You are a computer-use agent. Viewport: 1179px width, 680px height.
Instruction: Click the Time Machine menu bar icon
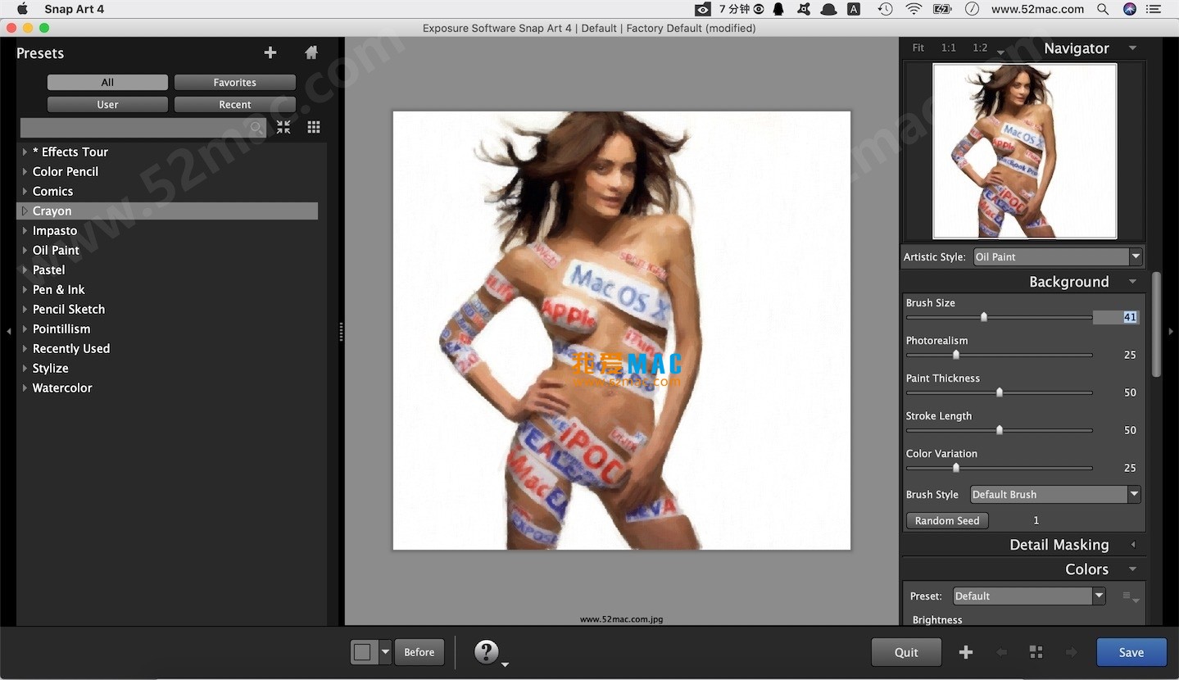[885, 9]
